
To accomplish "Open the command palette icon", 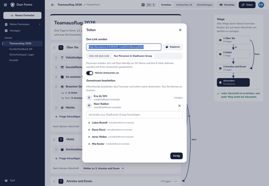I will click(143, 5).
